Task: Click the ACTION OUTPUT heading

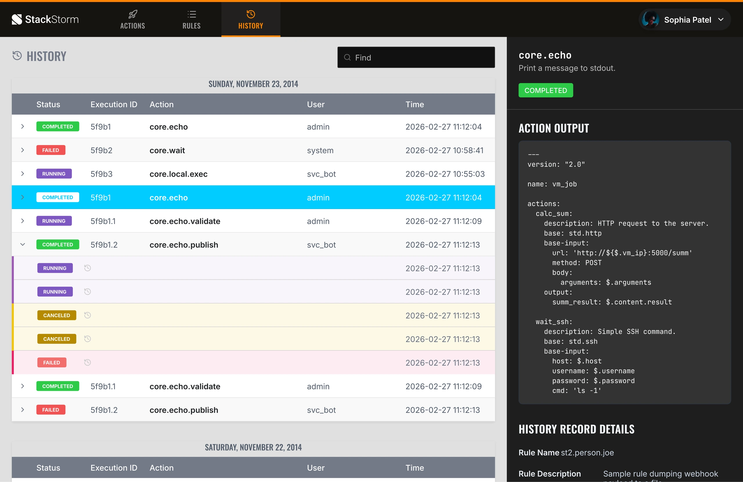Action: click(x=554, y=128)
